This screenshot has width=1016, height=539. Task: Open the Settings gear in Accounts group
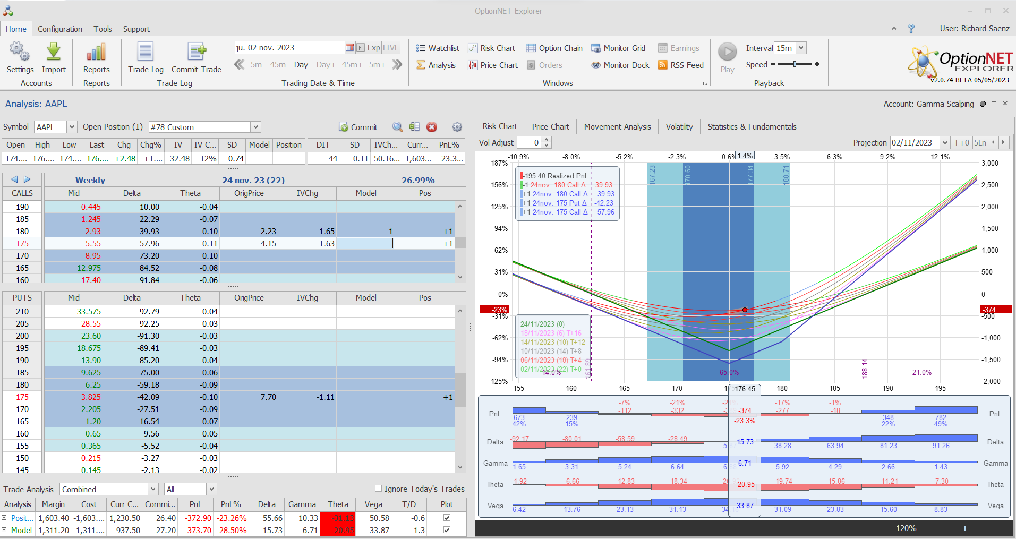point(20,57)
